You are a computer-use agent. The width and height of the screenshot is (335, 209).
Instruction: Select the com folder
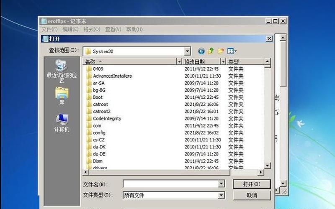tap(94, 126)
